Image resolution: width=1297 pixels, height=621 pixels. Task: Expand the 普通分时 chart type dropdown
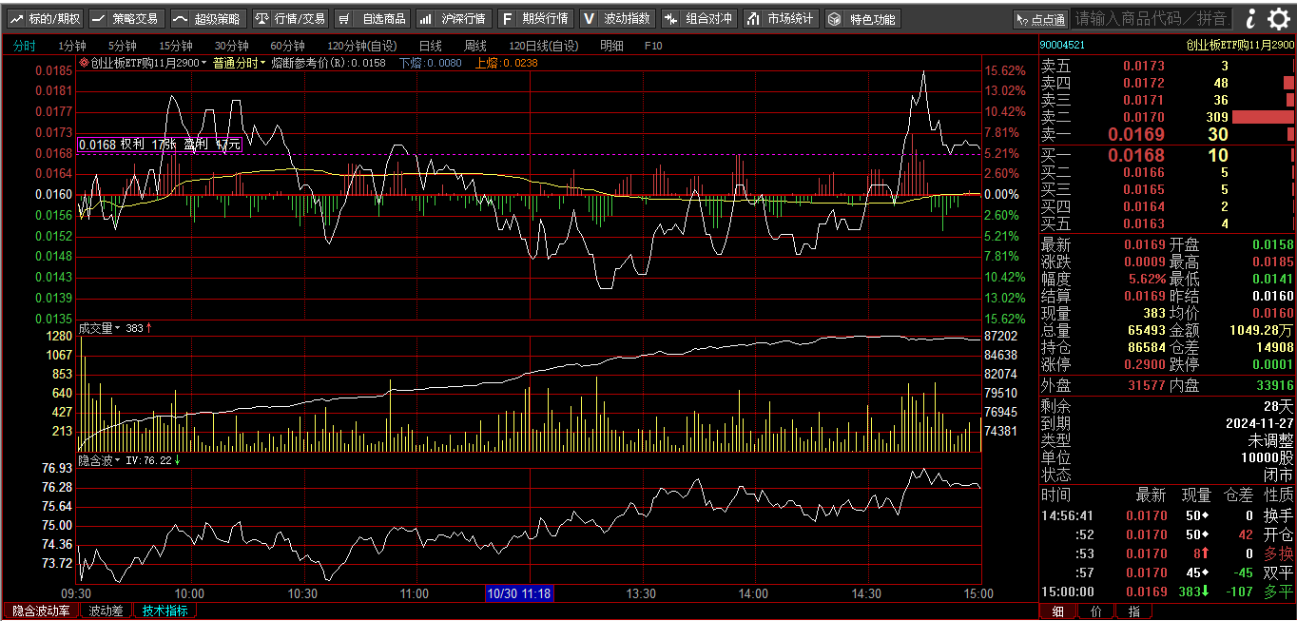click(x=239, y=63)
